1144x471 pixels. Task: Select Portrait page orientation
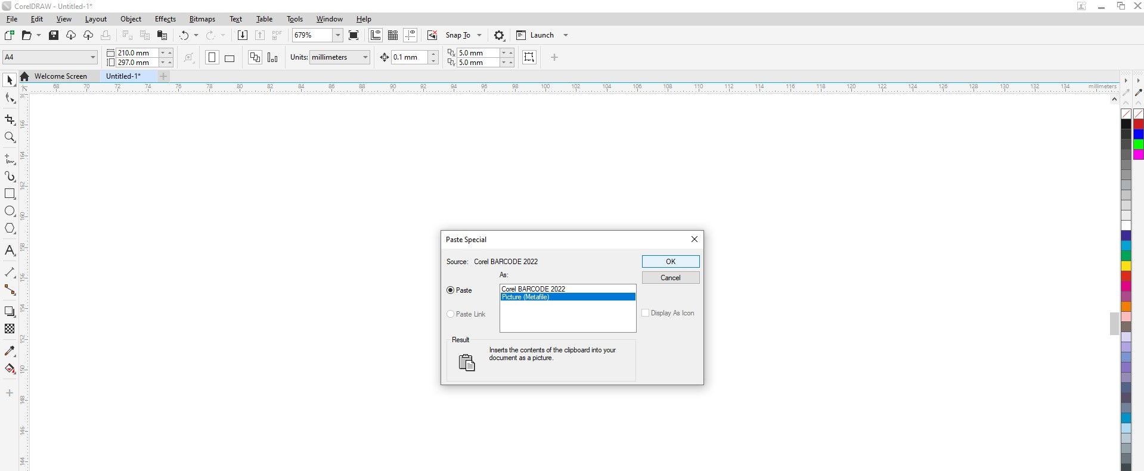click(x=212, y=57)
